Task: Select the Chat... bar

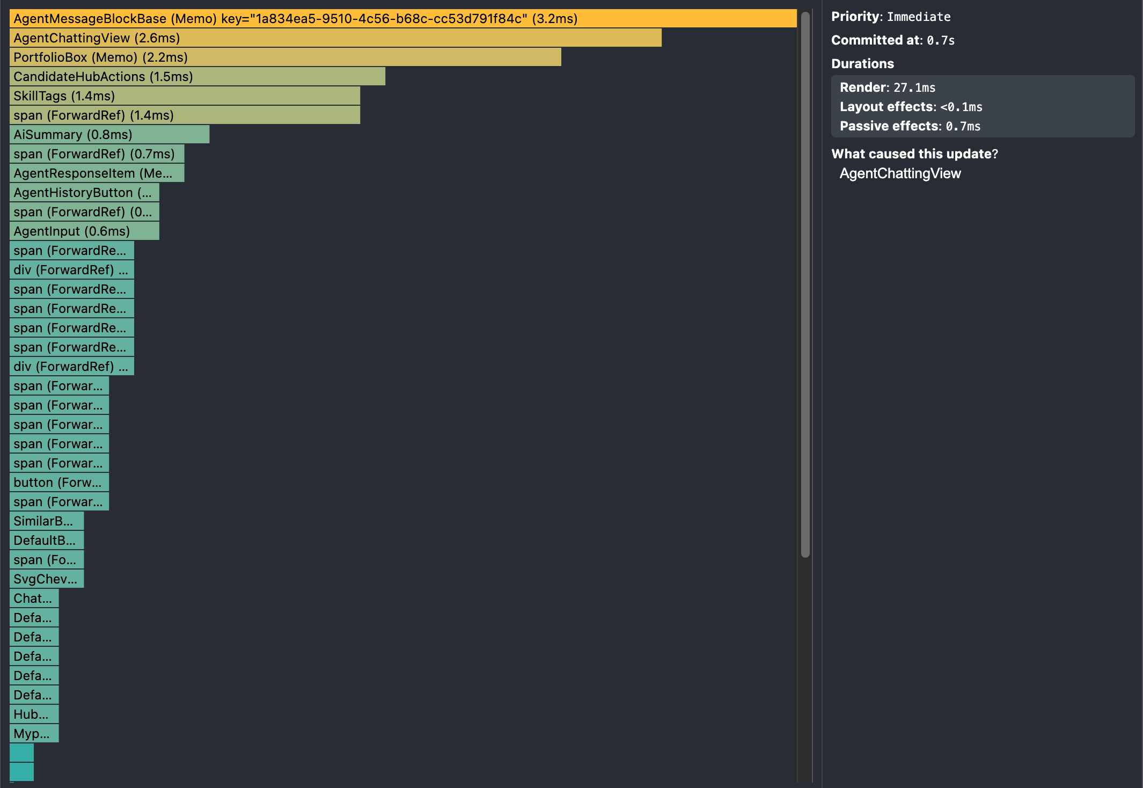Action: tap(34, 599)
